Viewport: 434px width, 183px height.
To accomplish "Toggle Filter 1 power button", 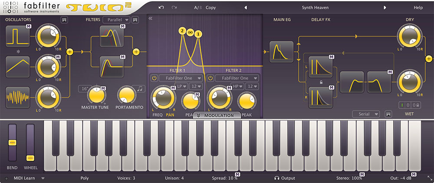I will 154,78.
